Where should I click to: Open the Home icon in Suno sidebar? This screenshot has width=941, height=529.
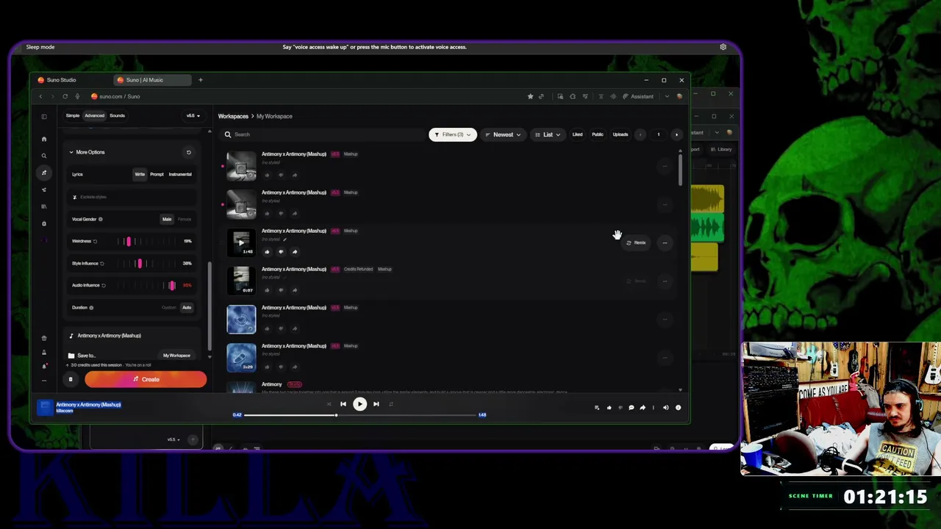(x=44, y=139)
